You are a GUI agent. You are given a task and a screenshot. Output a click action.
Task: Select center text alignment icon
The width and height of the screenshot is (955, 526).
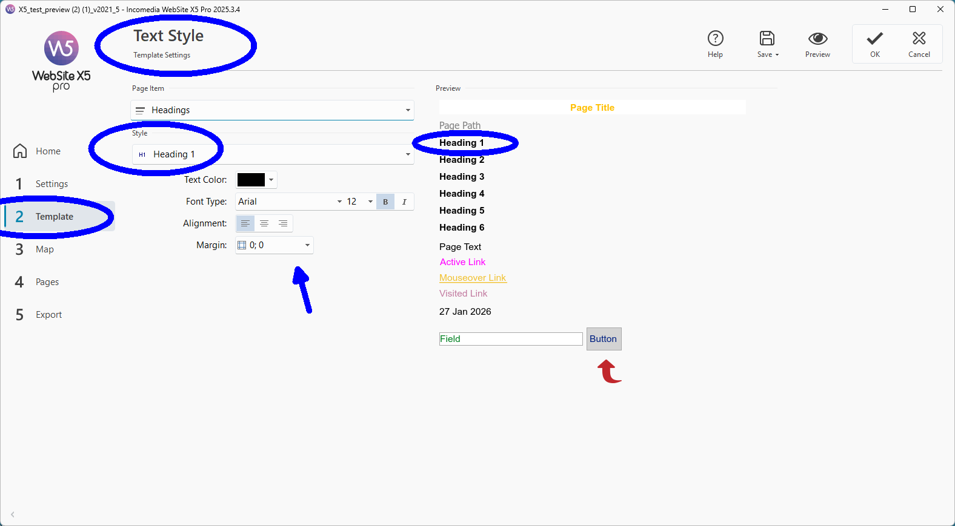(x=264, y=223)
